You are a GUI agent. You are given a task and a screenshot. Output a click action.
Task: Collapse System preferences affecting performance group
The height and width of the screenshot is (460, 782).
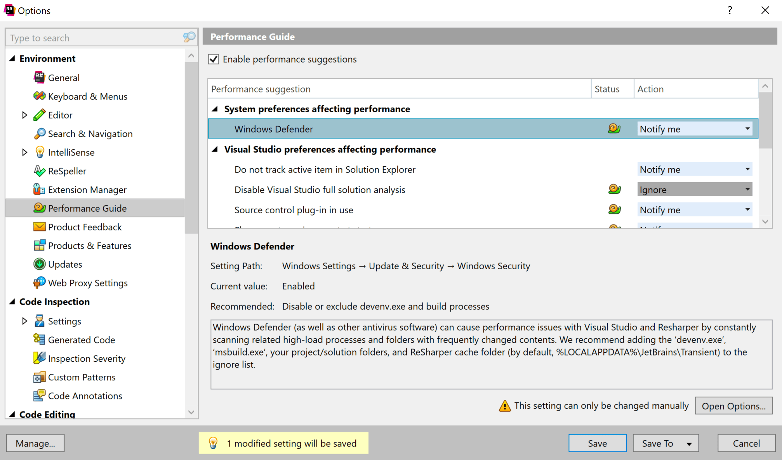(x=215, y=109)
